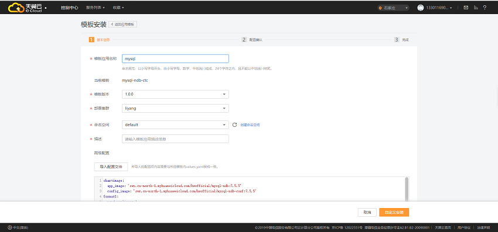This screenshot has height=232, width=498.
Task: Open the 天翼云首页 footer link
Action: [x=442, y=227]
